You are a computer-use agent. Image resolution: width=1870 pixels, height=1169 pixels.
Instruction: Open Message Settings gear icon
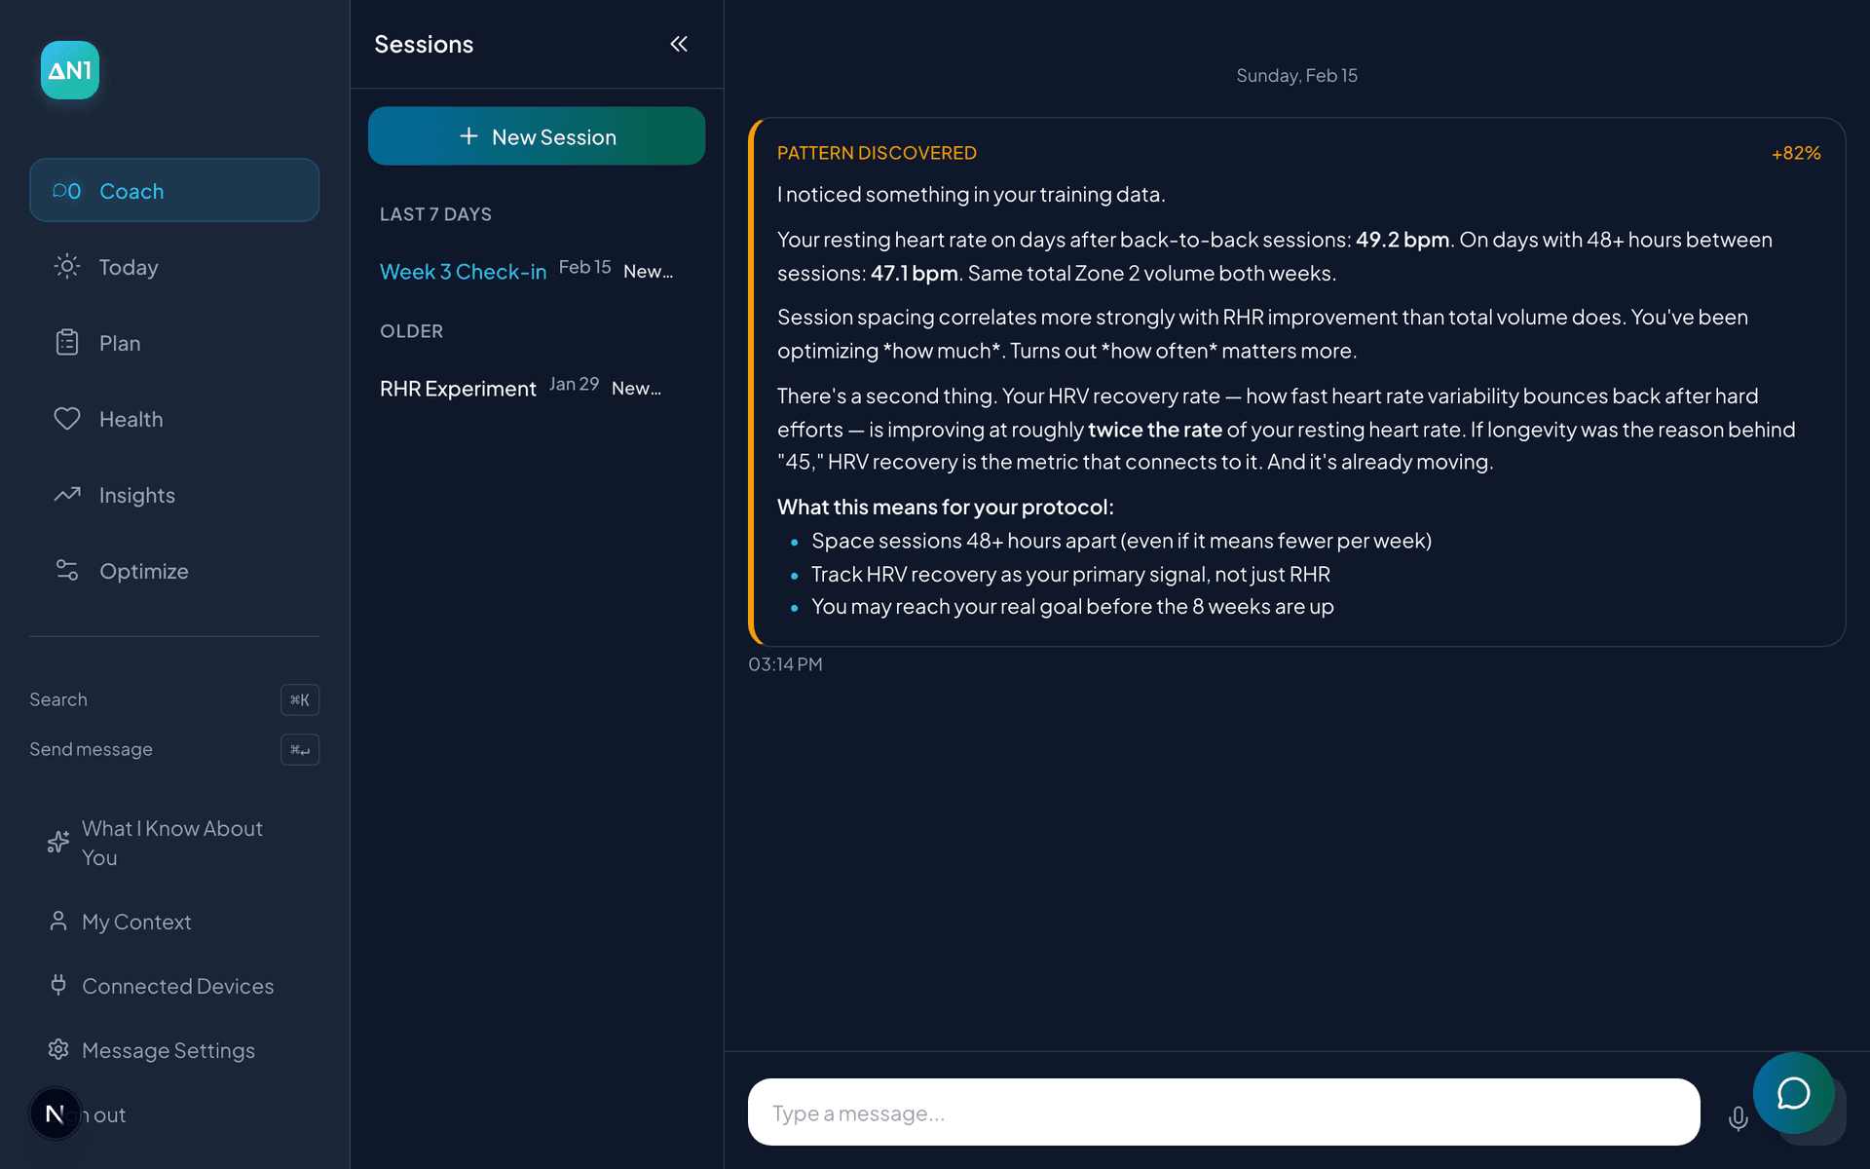pyautogui.click(x=58, y=1050)
